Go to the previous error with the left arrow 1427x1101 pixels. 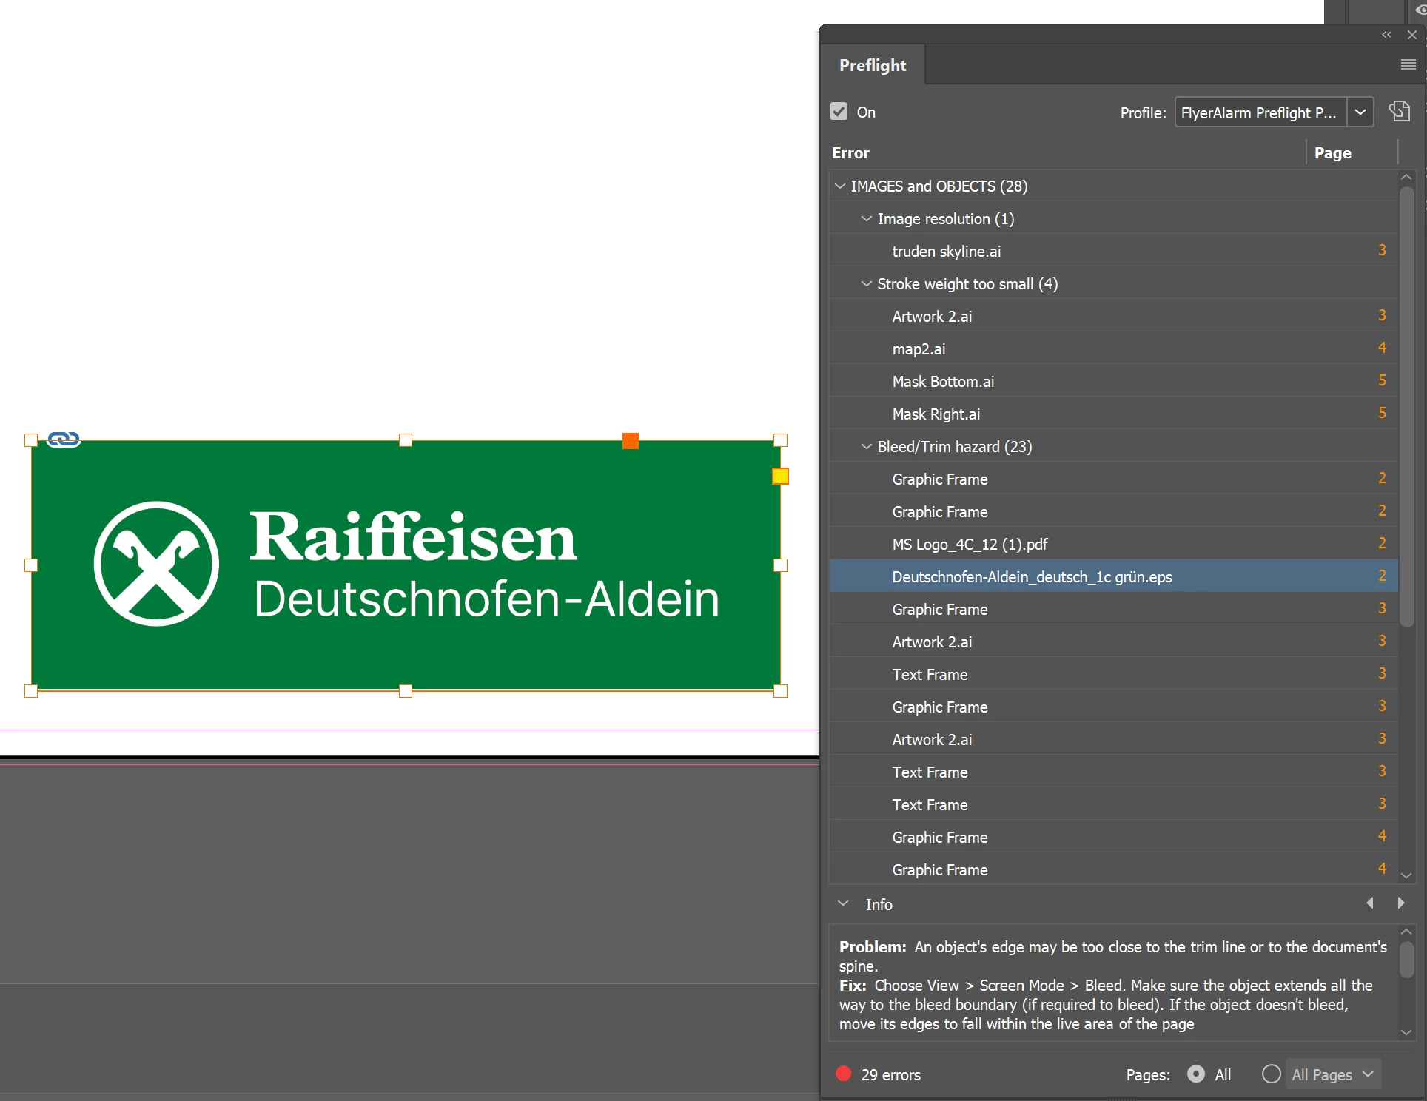point(1370,903)
